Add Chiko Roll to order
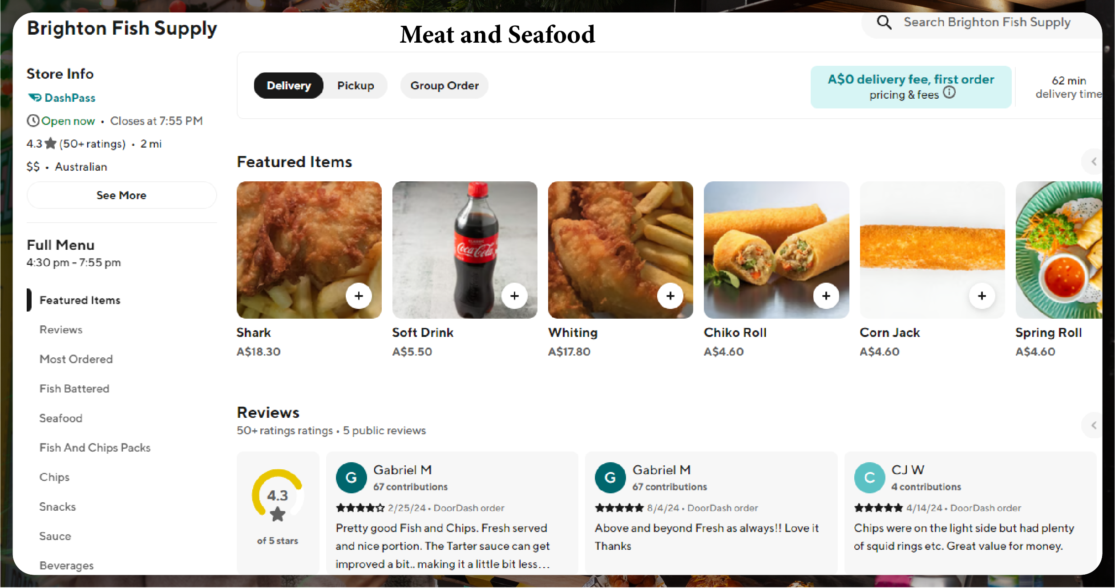This screenshot has height=588, width=1115. [x=826, y=296]
